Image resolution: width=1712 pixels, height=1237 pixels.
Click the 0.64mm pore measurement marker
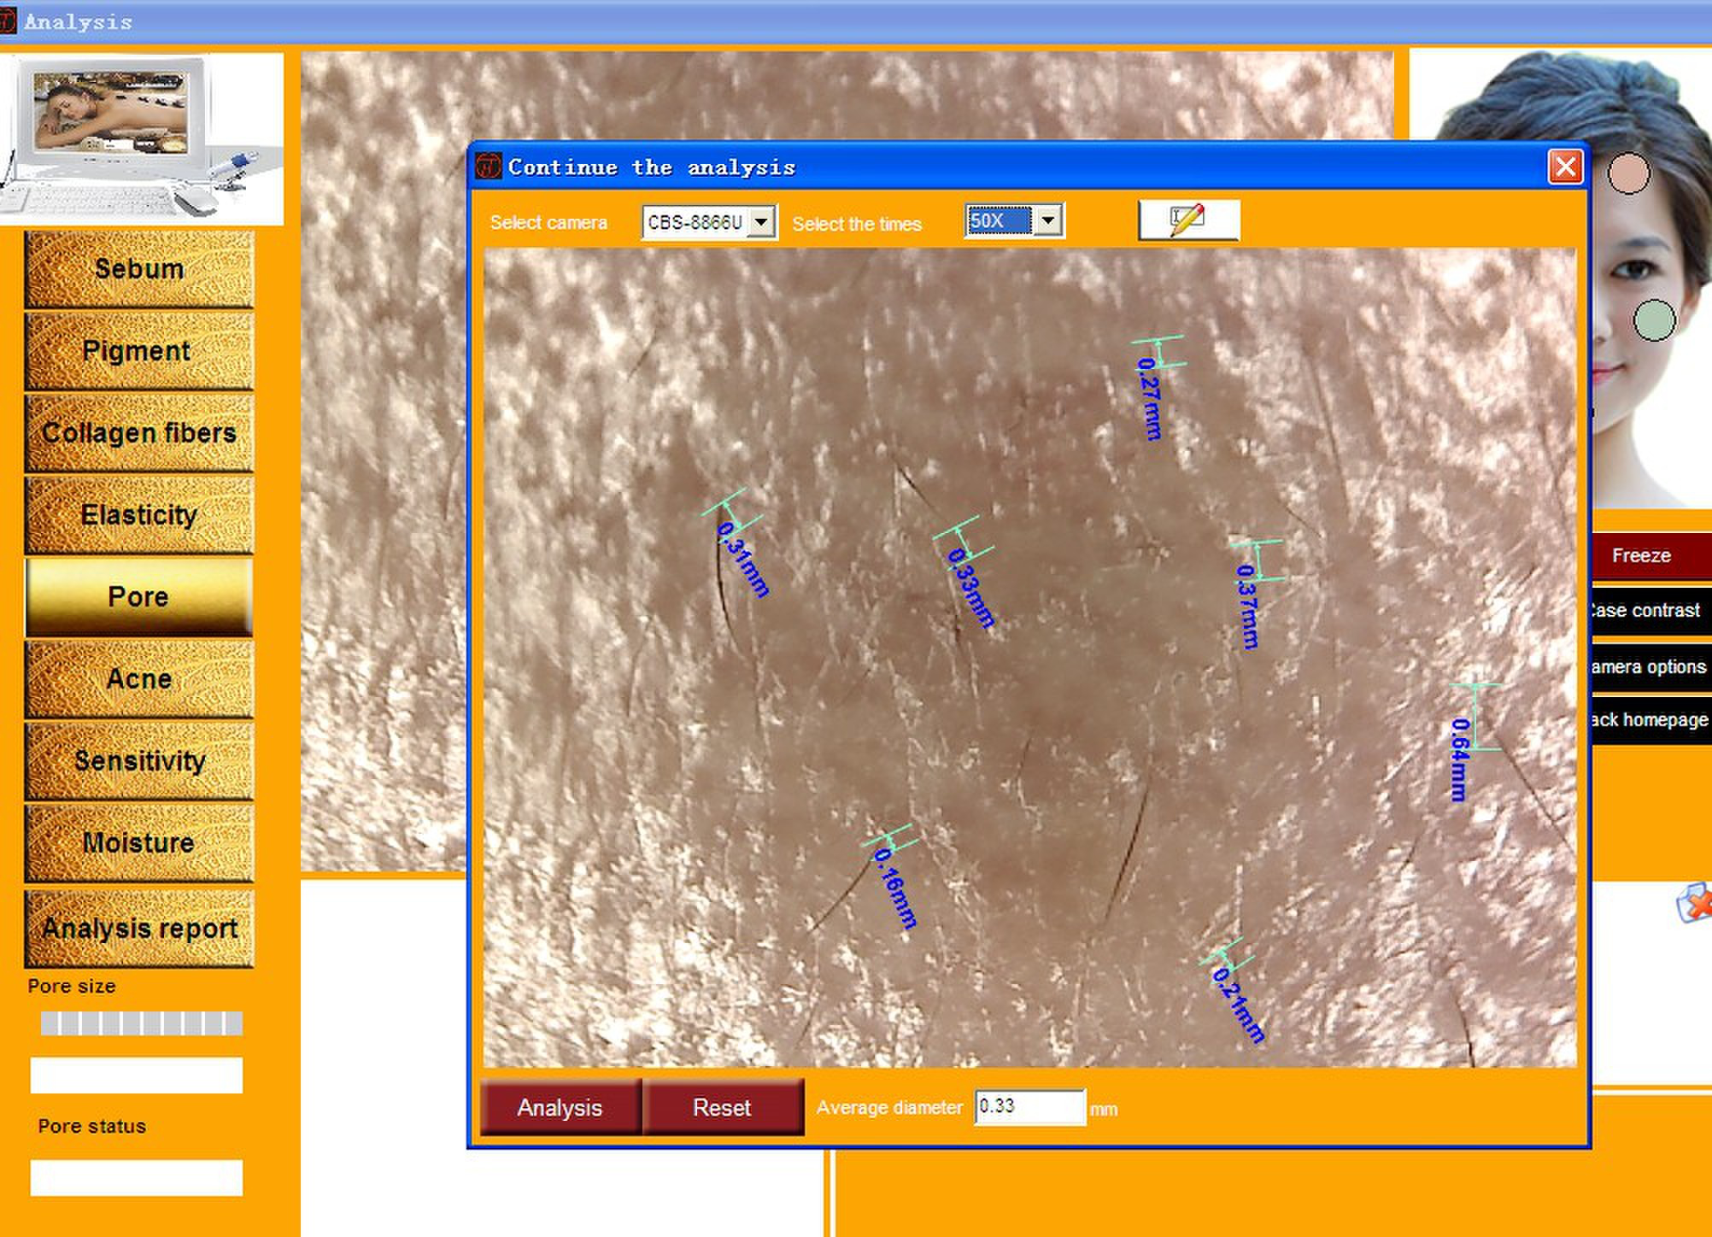click(1474, 718)
